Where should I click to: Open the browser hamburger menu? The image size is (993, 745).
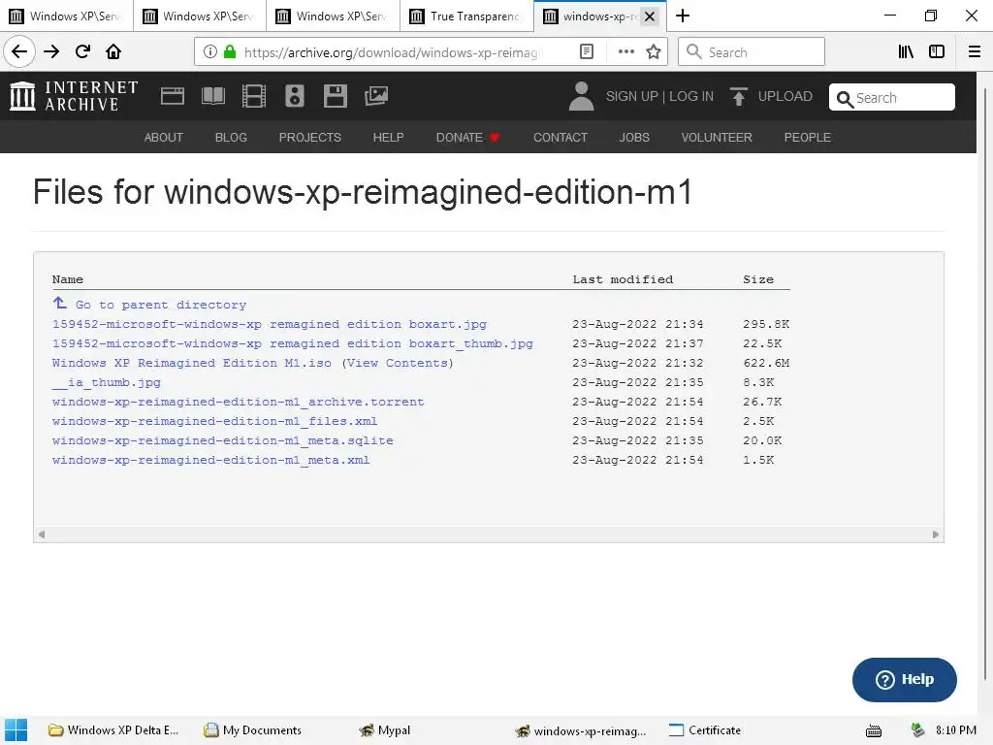coord(975,52)
